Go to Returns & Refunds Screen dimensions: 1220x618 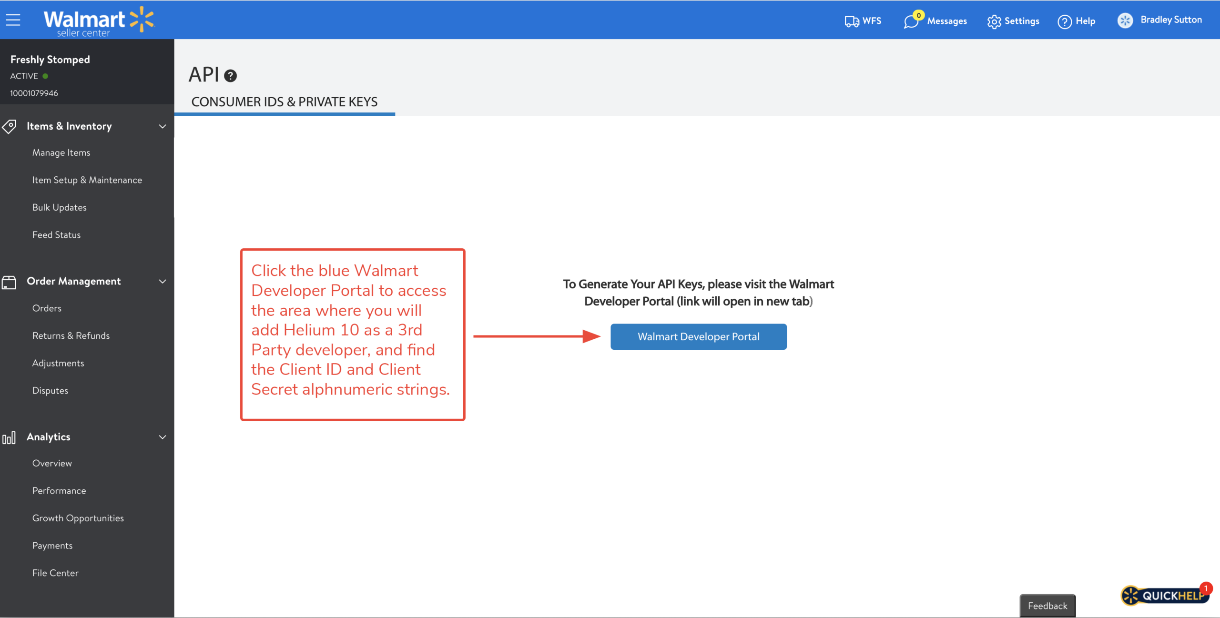[71, 335]
